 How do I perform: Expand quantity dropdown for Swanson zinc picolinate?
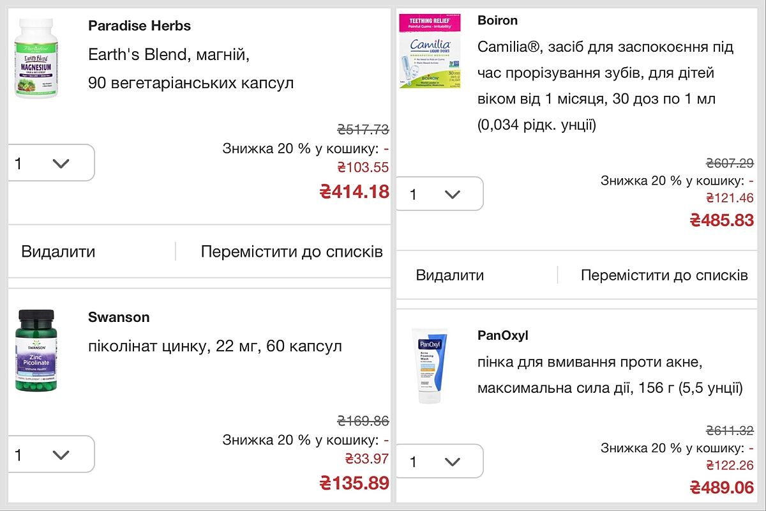51,454
